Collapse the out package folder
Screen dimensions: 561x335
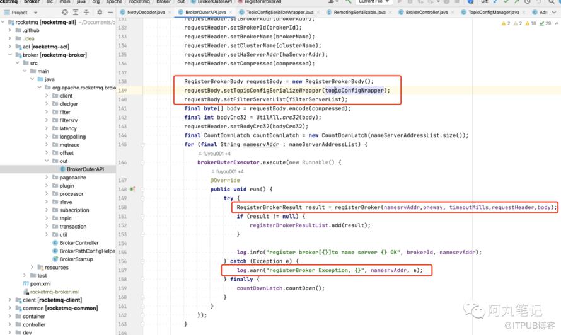point(47,161)
